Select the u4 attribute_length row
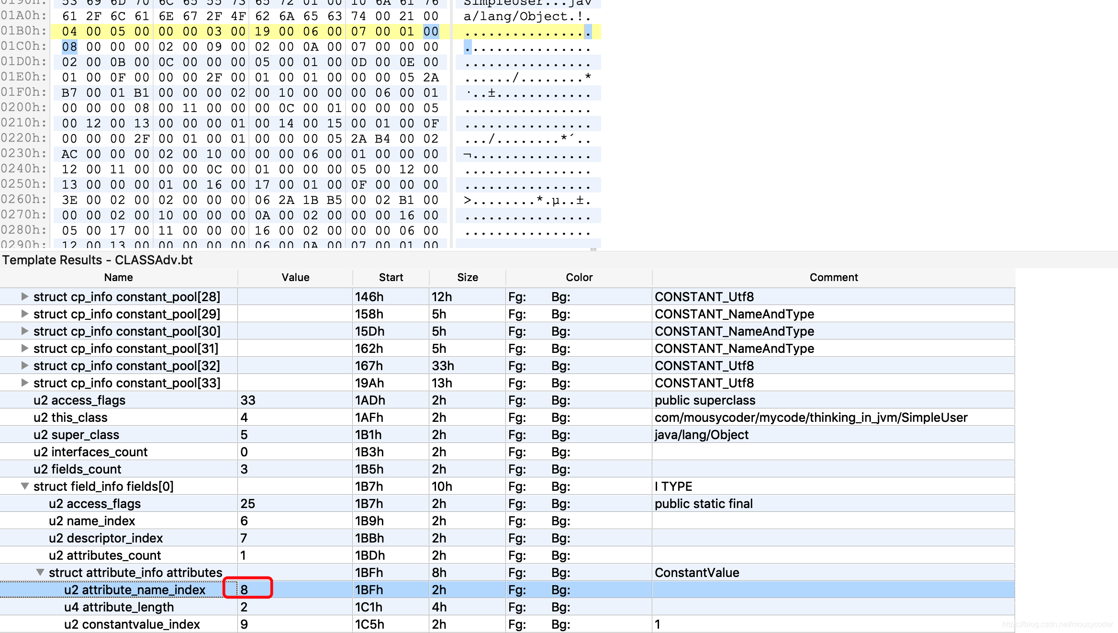The height and width of the screenshot is (633, 1118). point(119,607)
